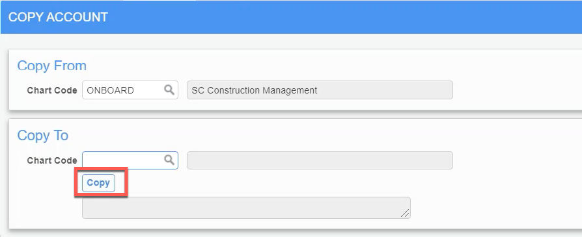Click the text area's corner resize grip
Image resolution: width=582 pixels, height=237 pixels.
(405, 213)
